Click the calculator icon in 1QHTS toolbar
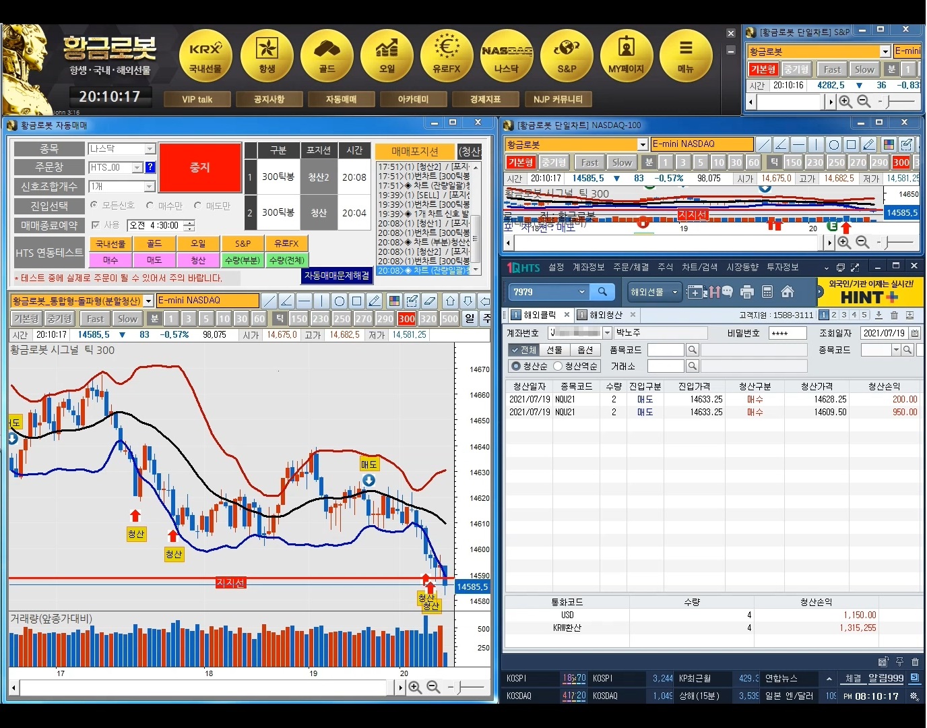The height and width of the screenshot is (728, 927). click(x=767, y=292)
